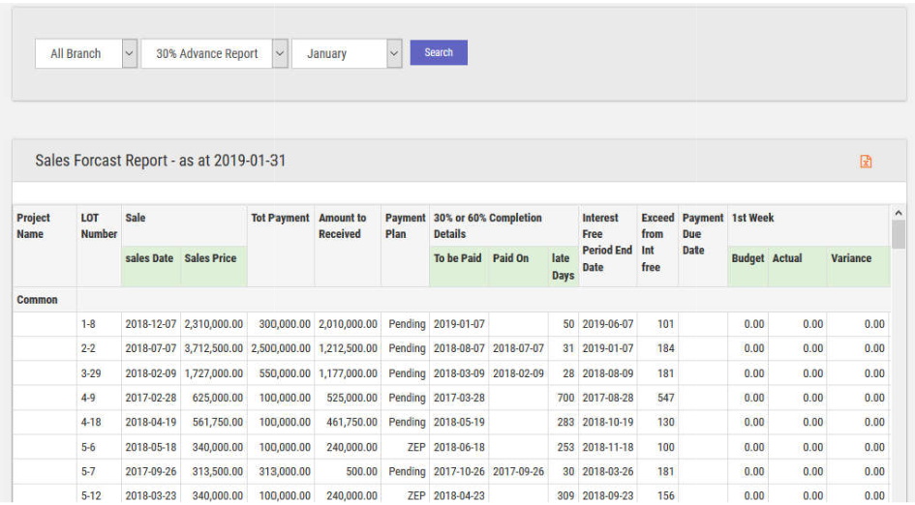Image resolution: width=915 pixels, height=505 pixels.
Task: Open the January month dropdown
Action: click(x=346, y=54)
